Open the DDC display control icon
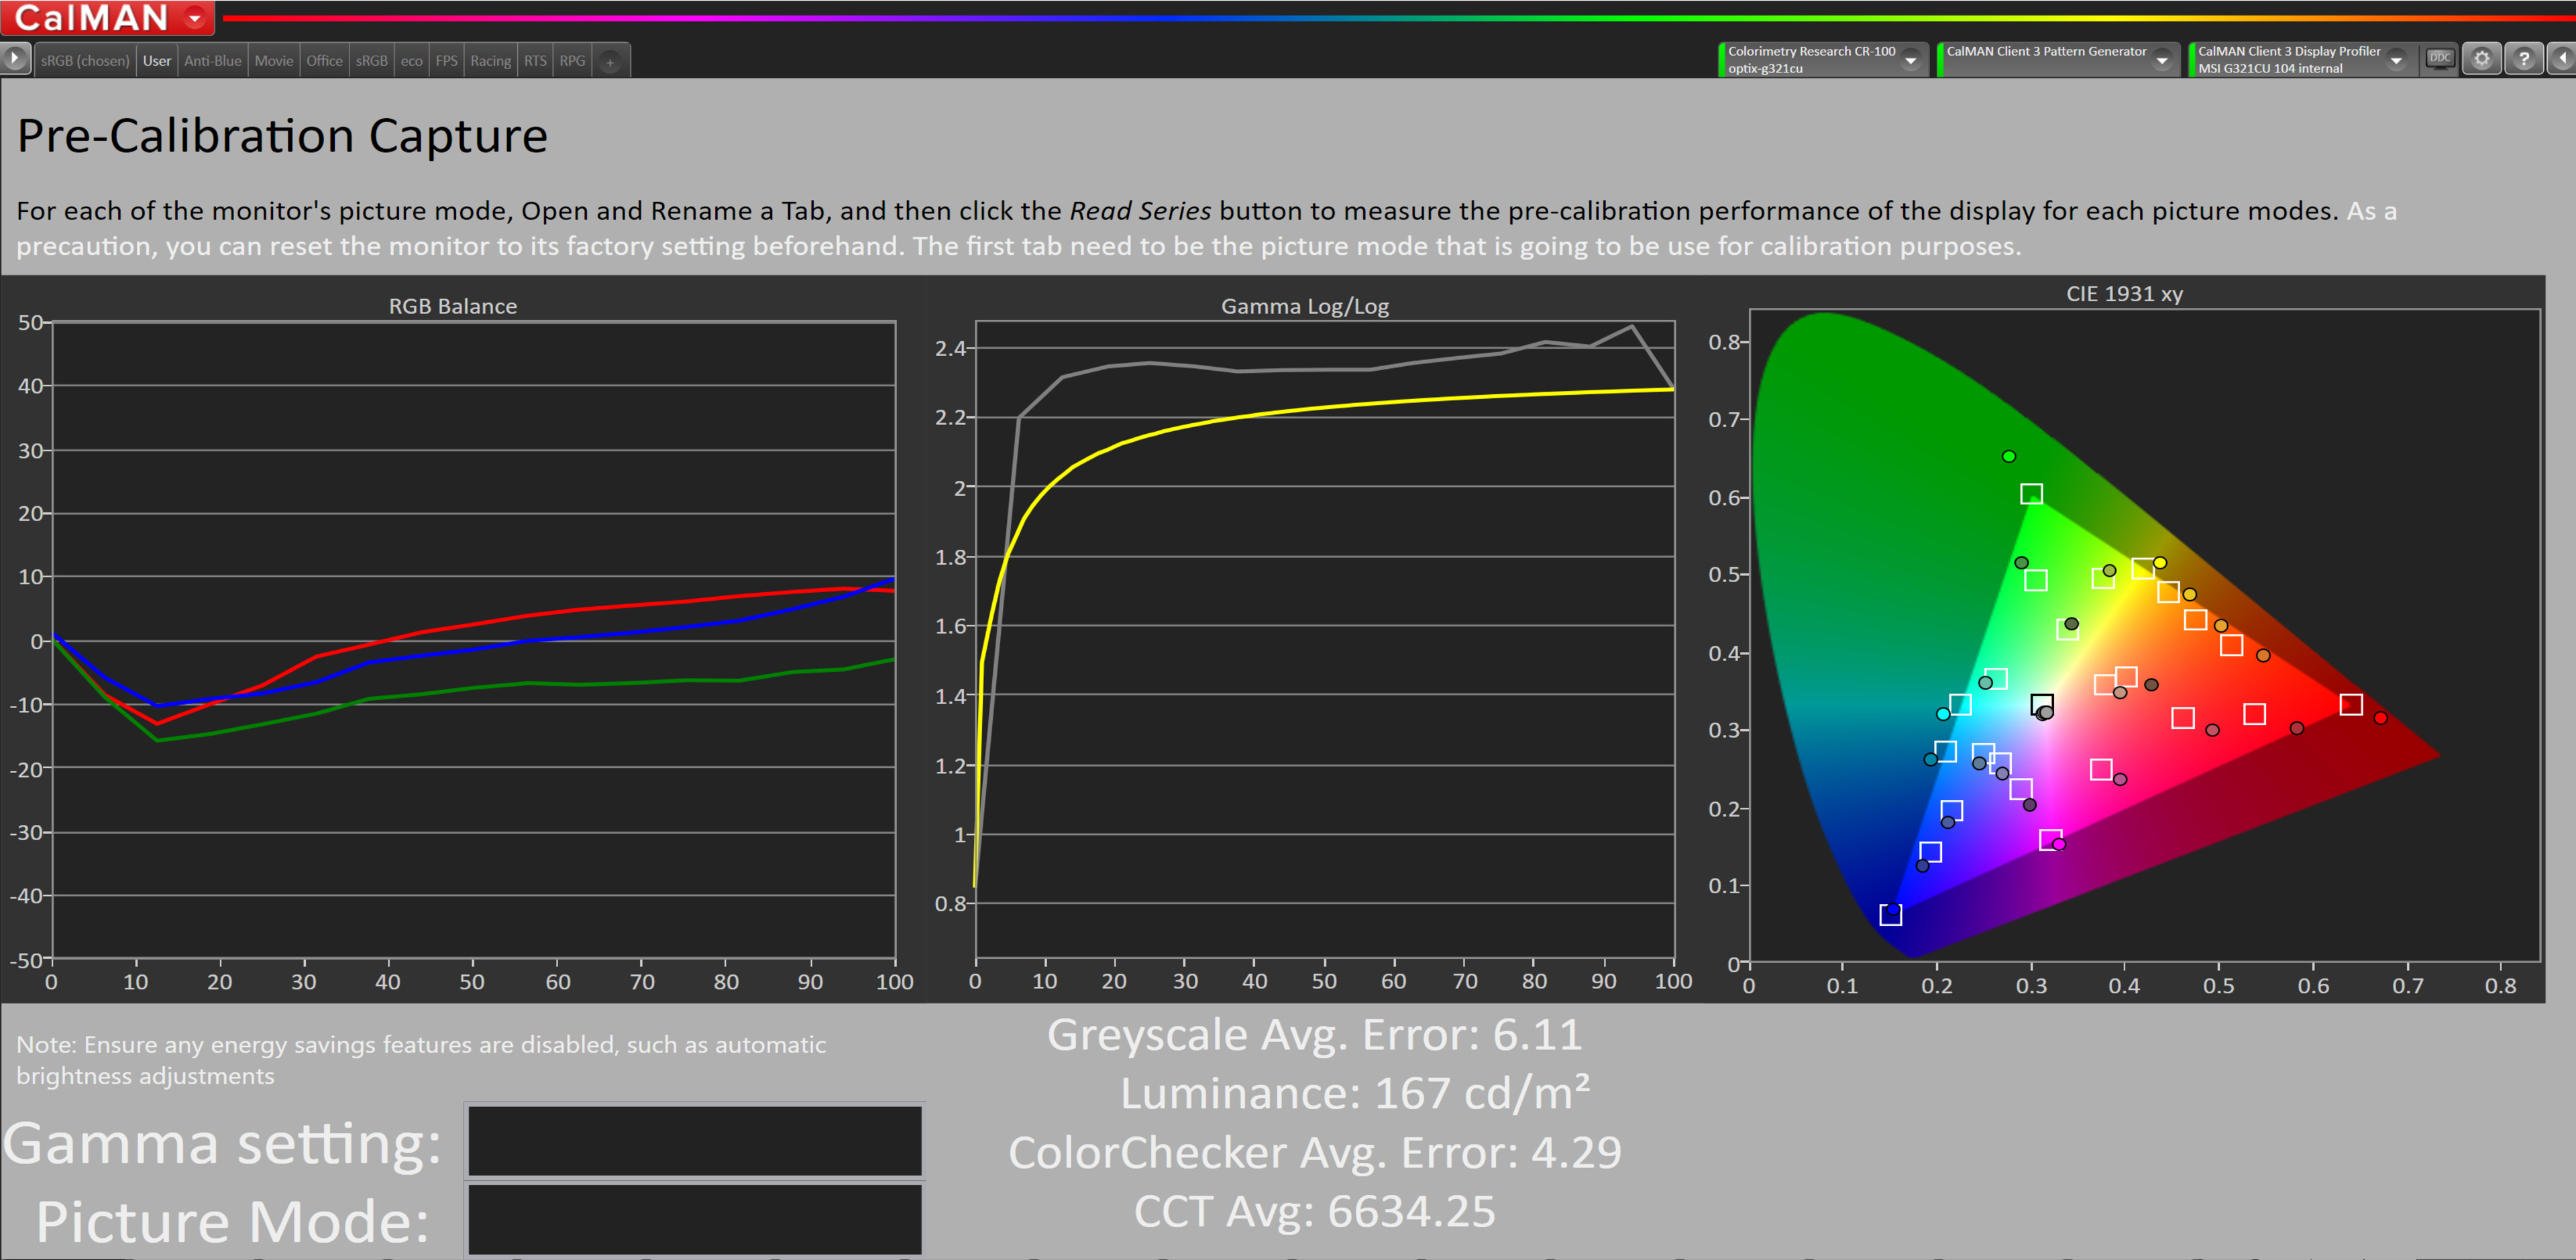The height and width of the screenshot is (1260, 2576). coord(2439,59)
